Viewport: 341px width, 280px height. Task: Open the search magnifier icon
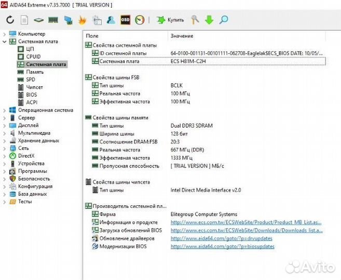click(224, 20)
